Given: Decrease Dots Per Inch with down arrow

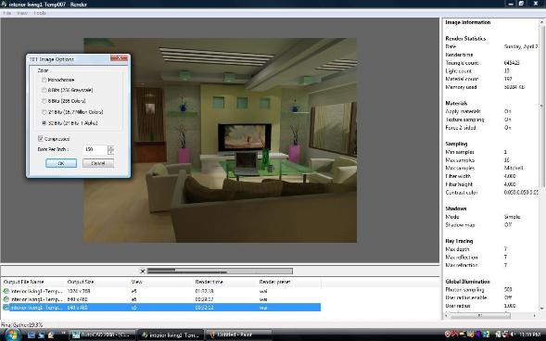Looking at the screenshot, I should 110,152.
